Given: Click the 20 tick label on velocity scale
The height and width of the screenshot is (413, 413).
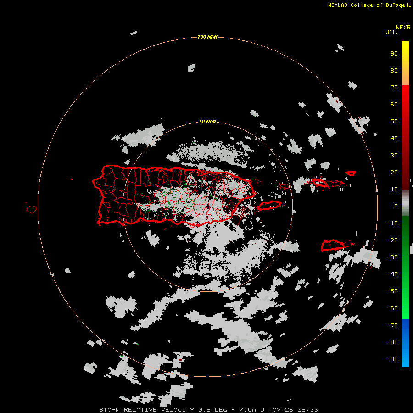Looking at the screenshot, I should (394, 172).
